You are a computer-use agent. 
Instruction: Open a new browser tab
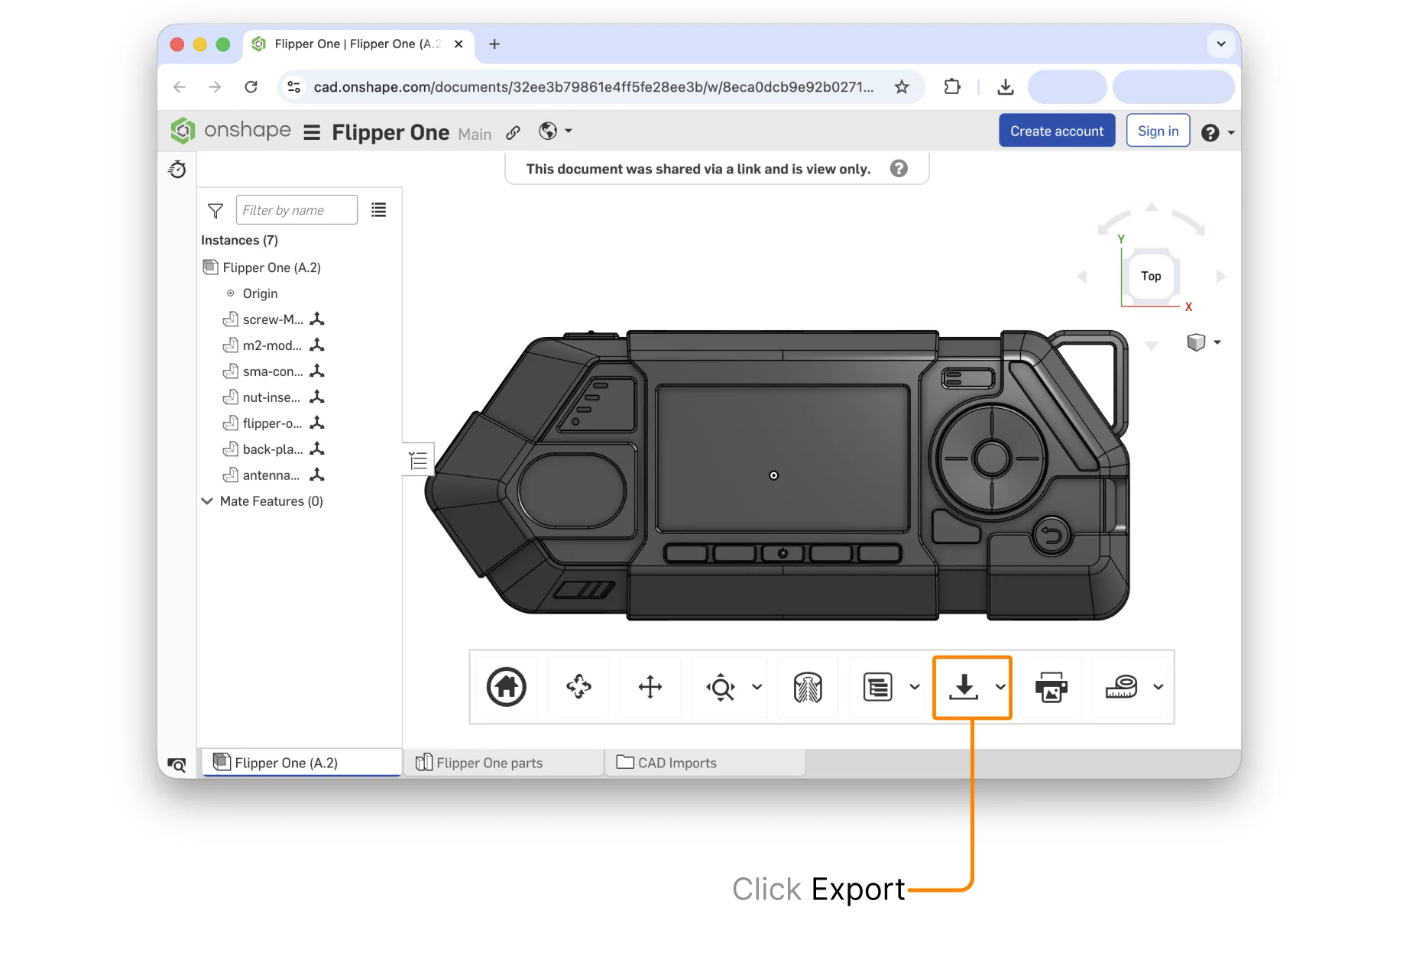click(494, 44)
